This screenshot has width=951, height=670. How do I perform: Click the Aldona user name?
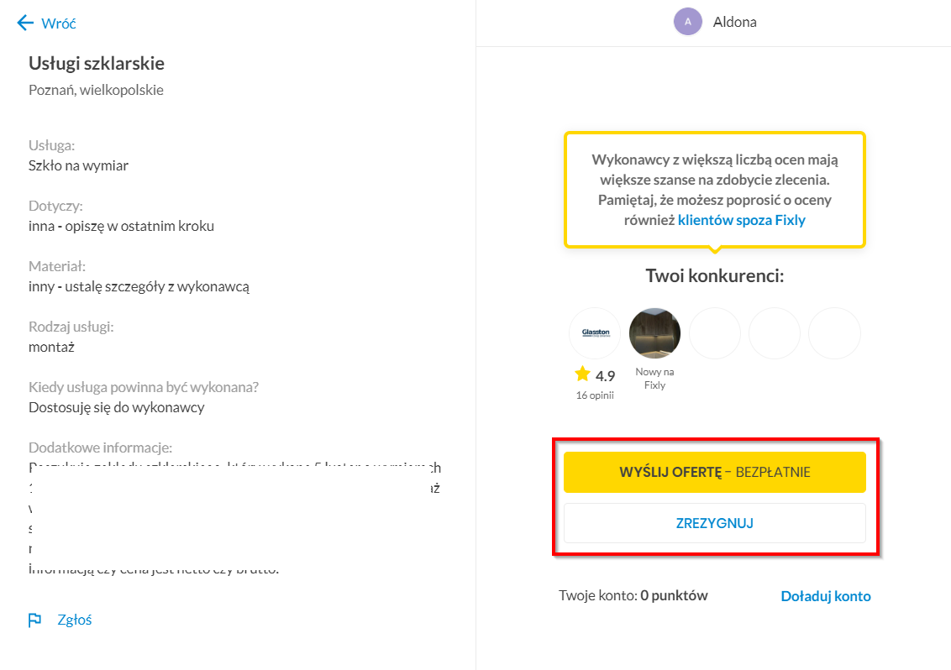(734, 22)
